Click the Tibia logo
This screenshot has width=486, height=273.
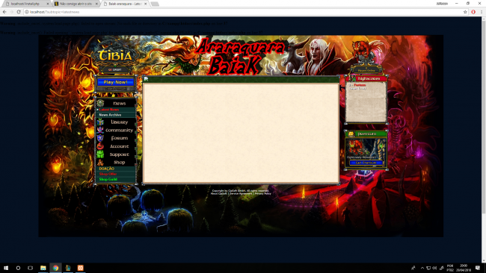point(115,56)
